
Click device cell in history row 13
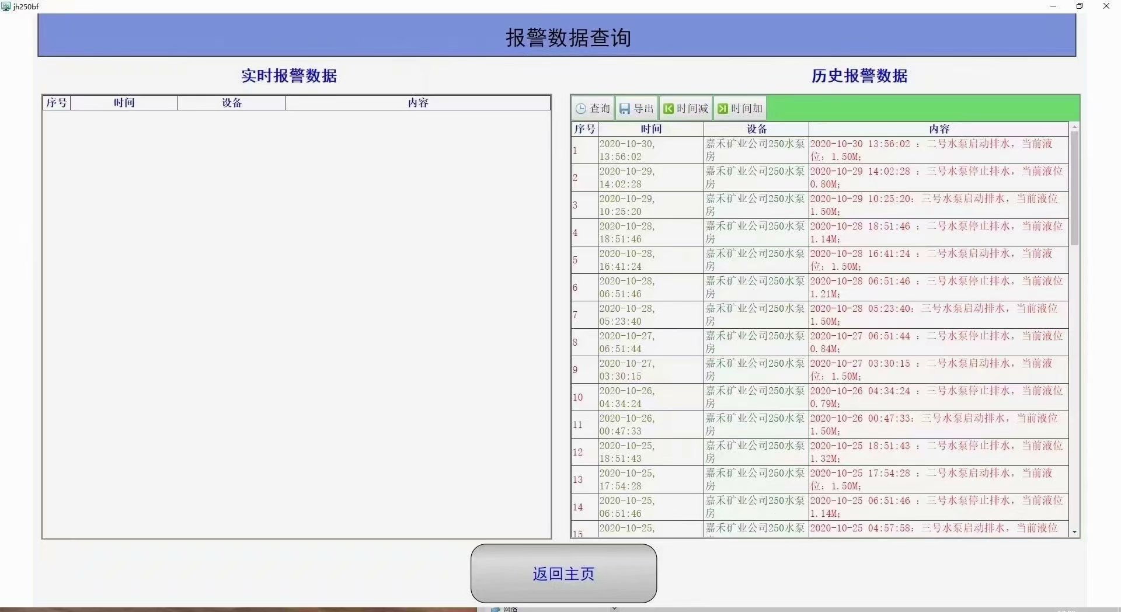pos(756,479)
